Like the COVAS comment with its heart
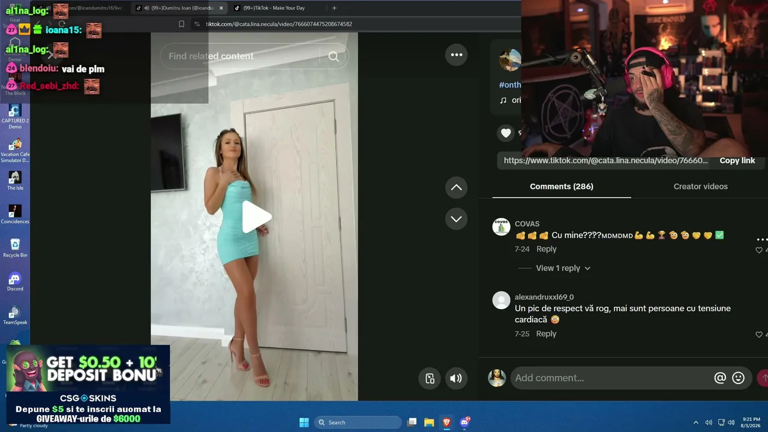Image resolution: width=768 pixels, height=432 pixels. point(759,250)
